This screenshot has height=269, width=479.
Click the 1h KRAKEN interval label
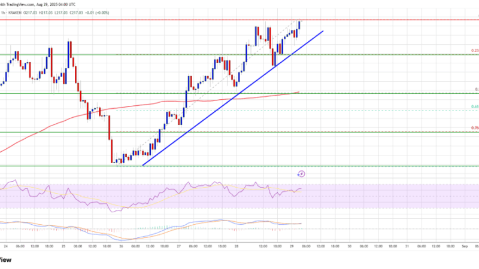11,13
